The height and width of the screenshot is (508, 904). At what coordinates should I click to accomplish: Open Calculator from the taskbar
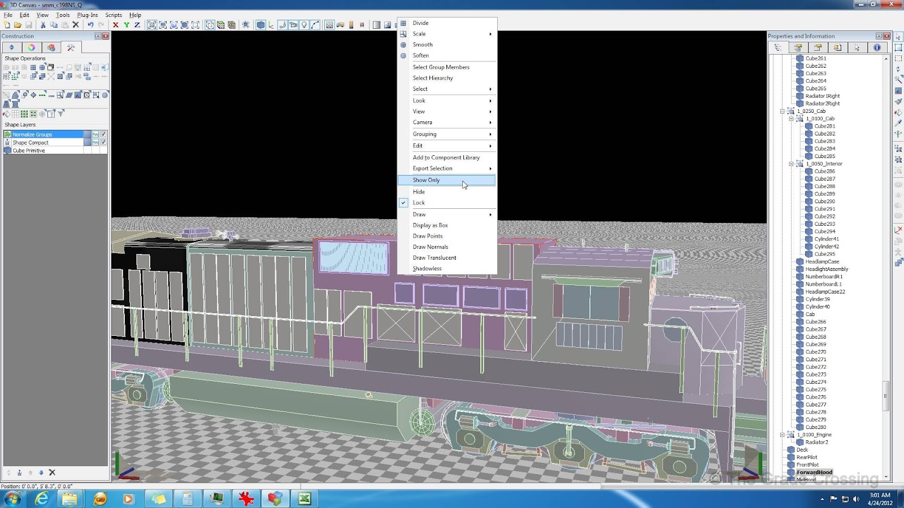188,498
